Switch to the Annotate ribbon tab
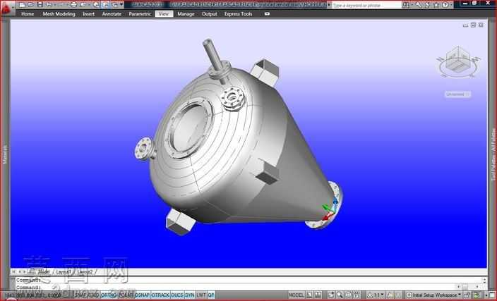 (x=112, y=14)
